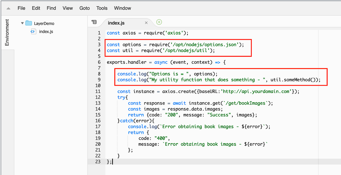Close the index.js tab with its X icon

point(146,23)
